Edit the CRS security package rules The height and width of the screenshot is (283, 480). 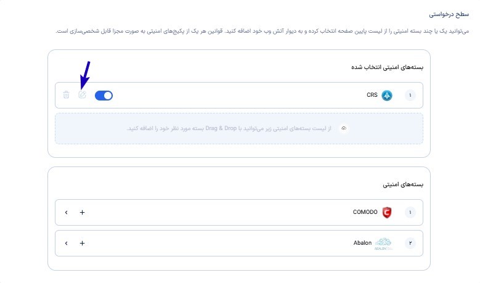tap(82, 94)
